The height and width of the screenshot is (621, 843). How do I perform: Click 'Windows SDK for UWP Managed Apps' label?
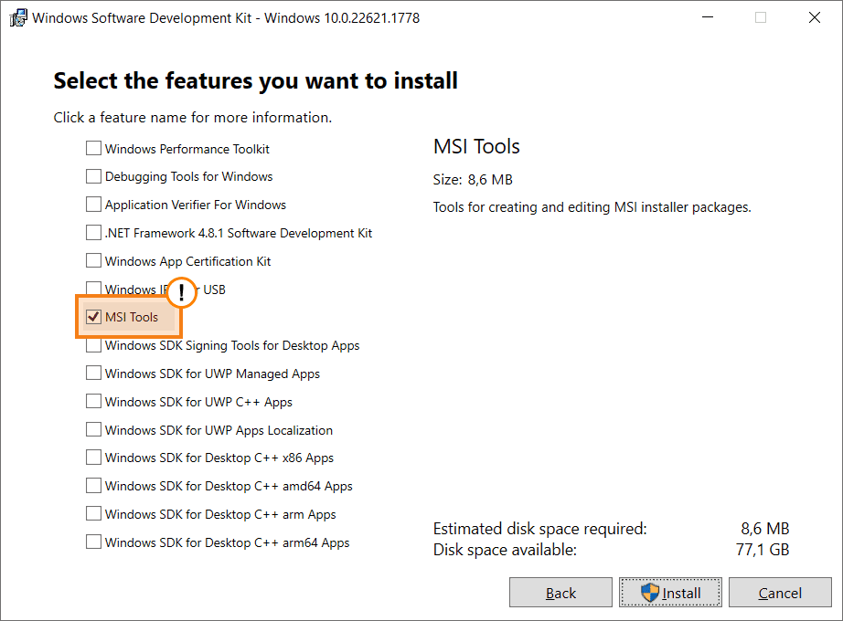(x=212, y=374)
